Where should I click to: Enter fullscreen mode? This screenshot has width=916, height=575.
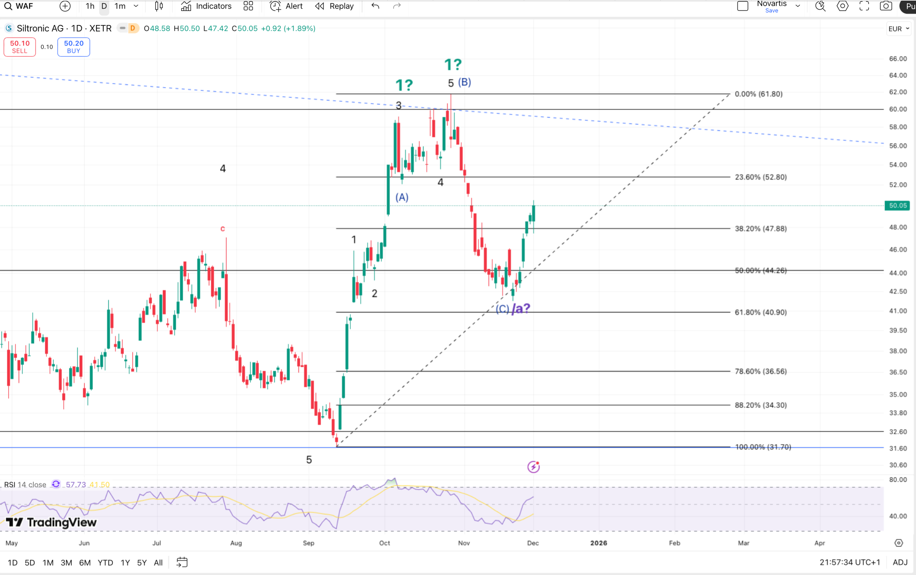pos(864,6)
